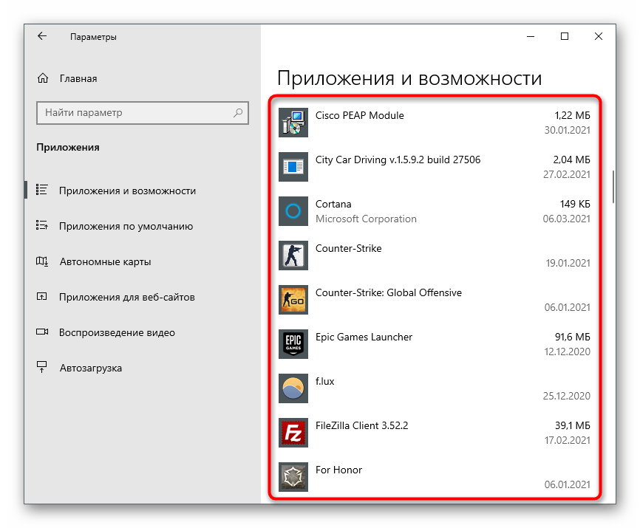Click the f.lux app icon

pos(293,388)
